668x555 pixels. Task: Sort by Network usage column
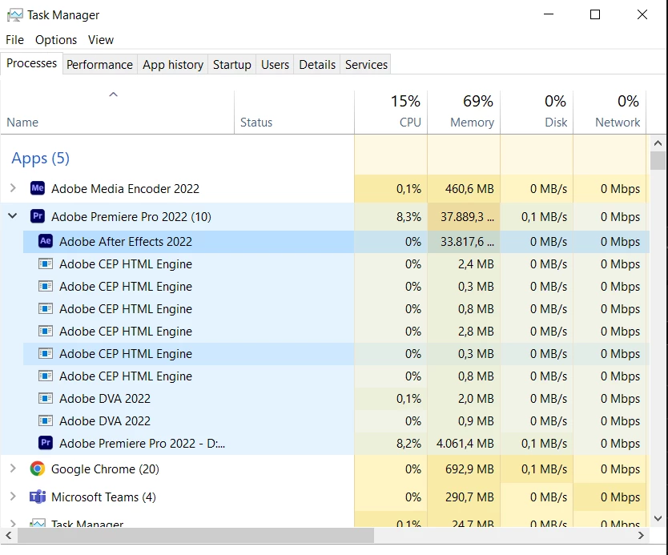610,112
